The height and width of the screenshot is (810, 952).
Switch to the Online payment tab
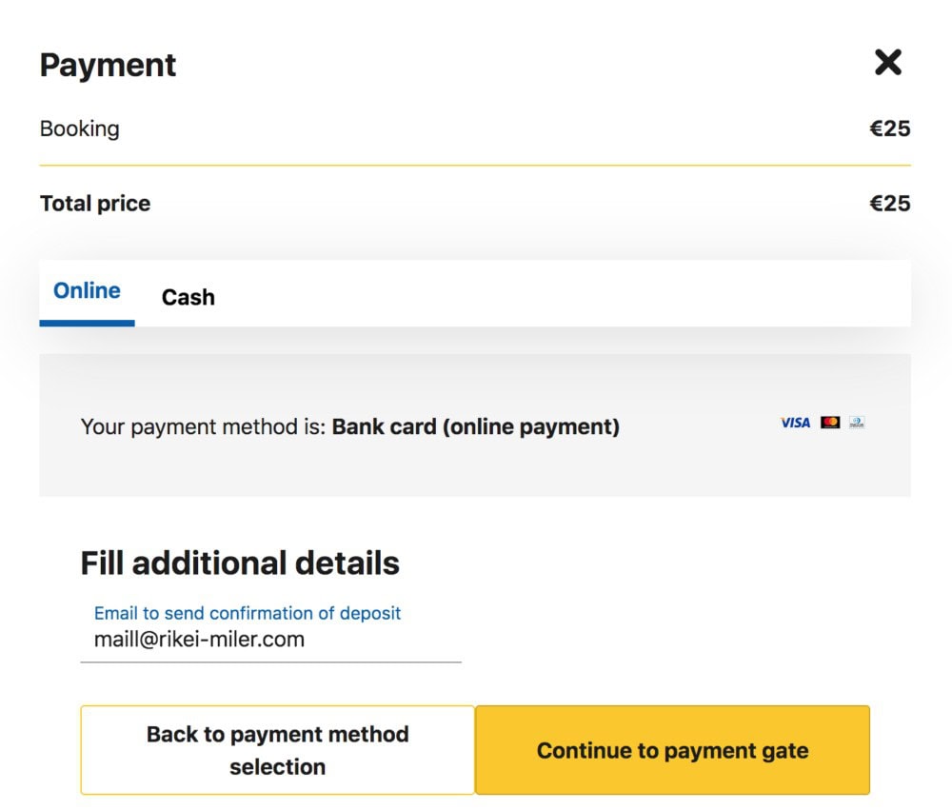[x=87, y=291]
